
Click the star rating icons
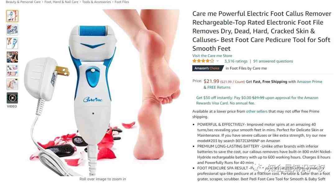(203, 61)
